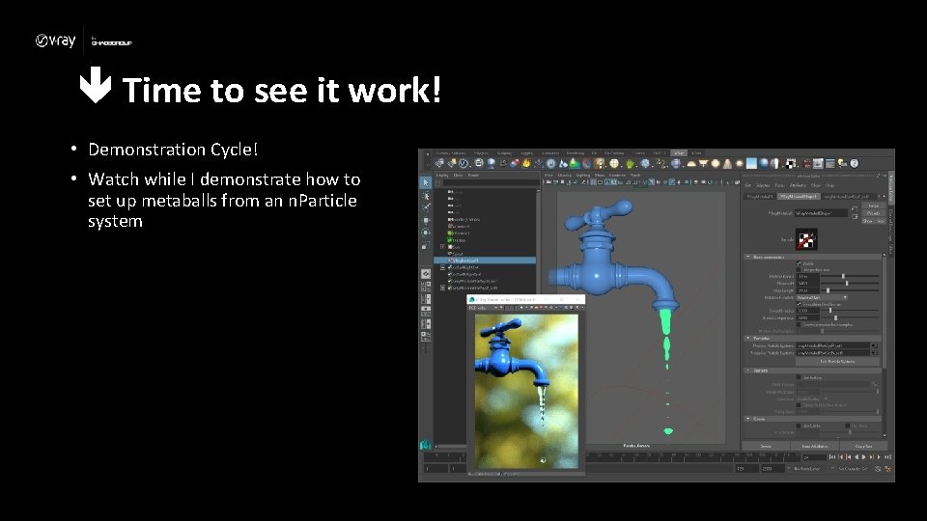Click the black and white checker shelf icon
927x521 pixels.
pos(791,164)
